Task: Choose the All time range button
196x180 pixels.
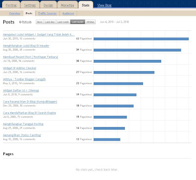Action: 90,22
